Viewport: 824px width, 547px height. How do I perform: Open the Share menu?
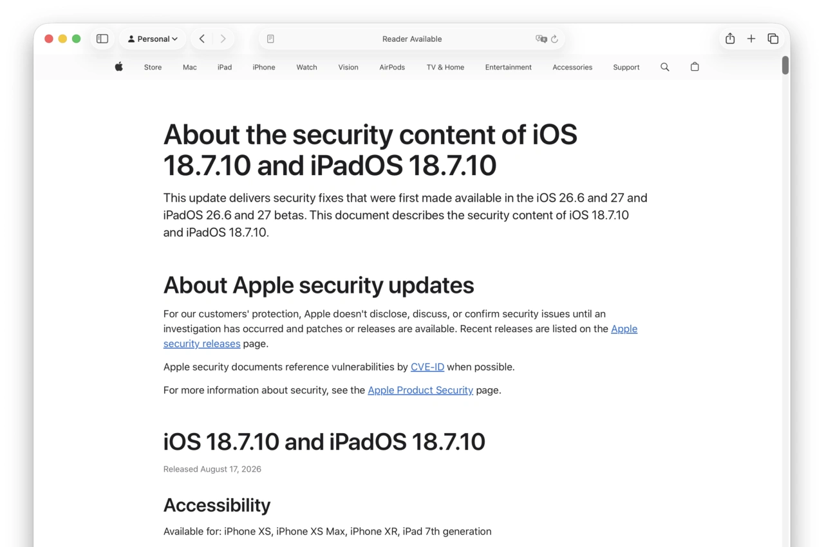point(730,39)
